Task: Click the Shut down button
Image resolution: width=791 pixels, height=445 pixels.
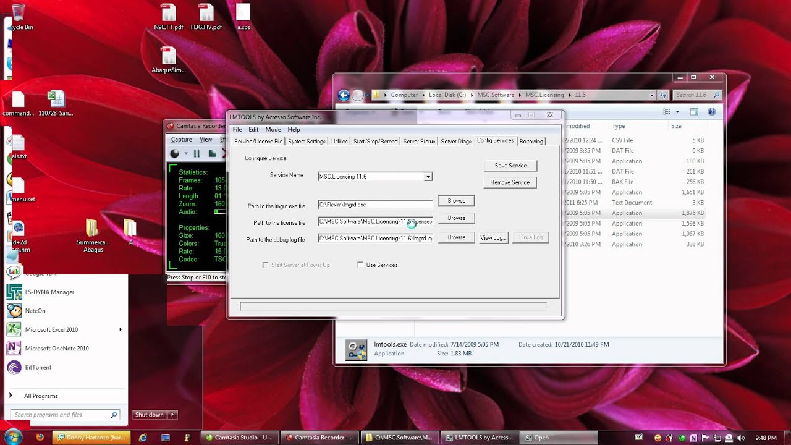Action: pos(150,415)
